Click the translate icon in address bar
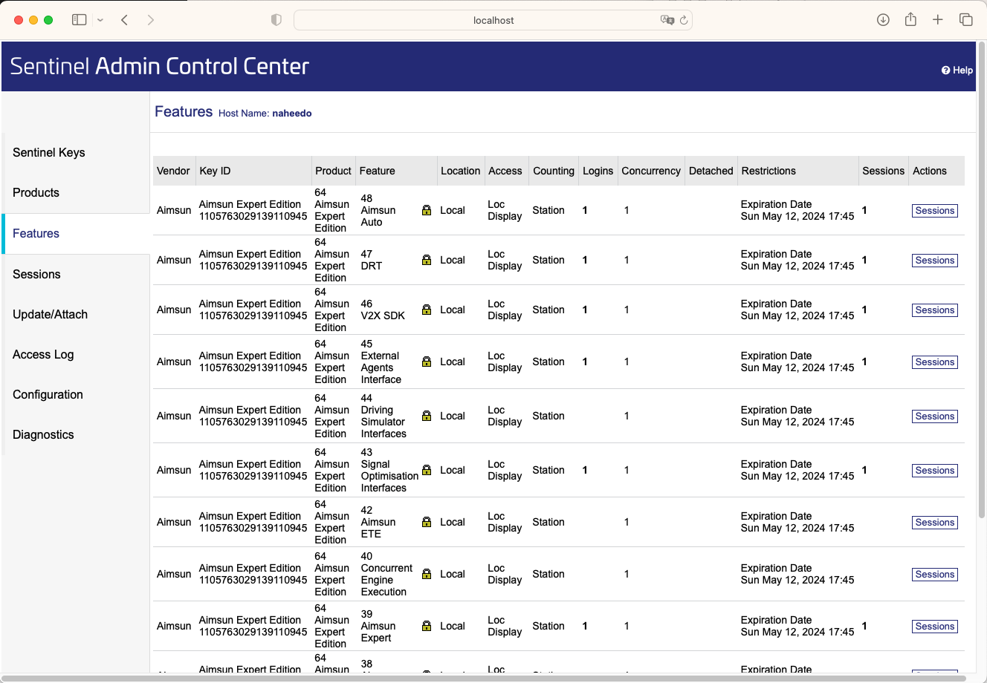 (667, 20)
